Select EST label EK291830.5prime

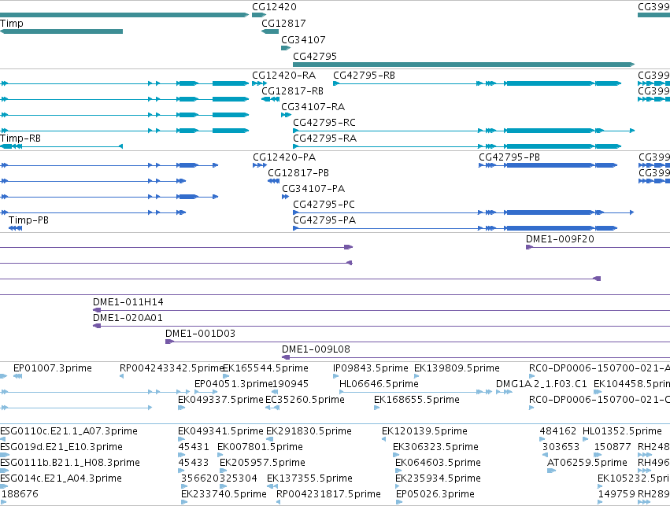[309, 432]
